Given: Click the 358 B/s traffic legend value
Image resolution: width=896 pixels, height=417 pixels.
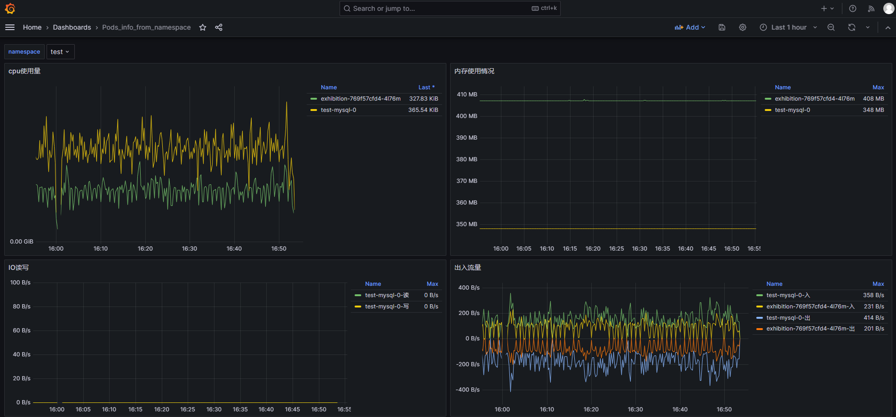Looking at the screenshot, I should click(x=873, y=295).
